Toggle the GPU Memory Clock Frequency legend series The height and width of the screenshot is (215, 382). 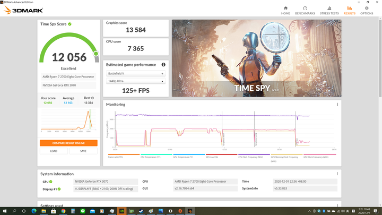[286, 158]
